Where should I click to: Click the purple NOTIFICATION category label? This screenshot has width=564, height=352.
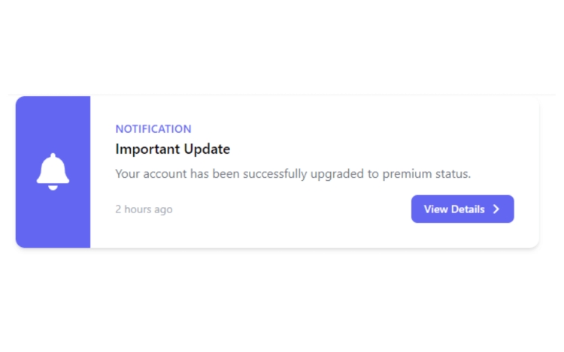pos(153,129)
